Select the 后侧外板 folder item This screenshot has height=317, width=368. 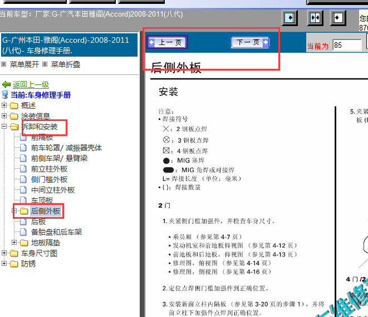(46, 211)
